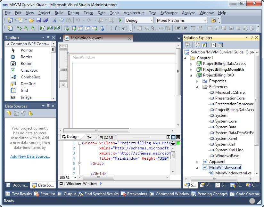Expand the ProjectBilling.DataAccess project node
The height and width of the screenshot is (207, 264).
pos(191,64)
